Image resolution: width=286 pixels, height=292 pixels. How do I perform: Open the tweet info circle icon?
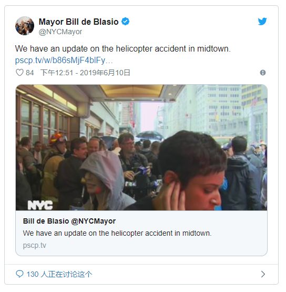(262, 73)
